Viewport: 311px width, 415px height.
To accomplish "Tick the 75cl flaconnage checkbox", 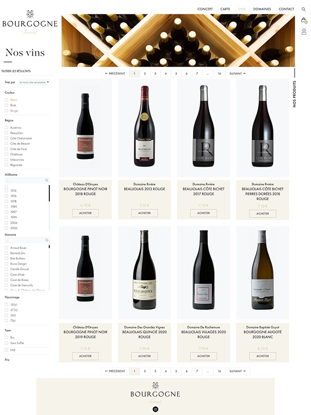I will pos(6,321).
